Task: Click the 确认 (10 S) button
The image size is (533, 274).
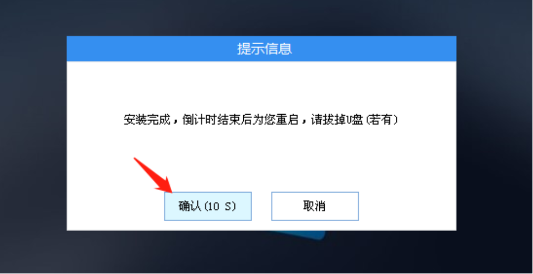Action: pos(208,206)
